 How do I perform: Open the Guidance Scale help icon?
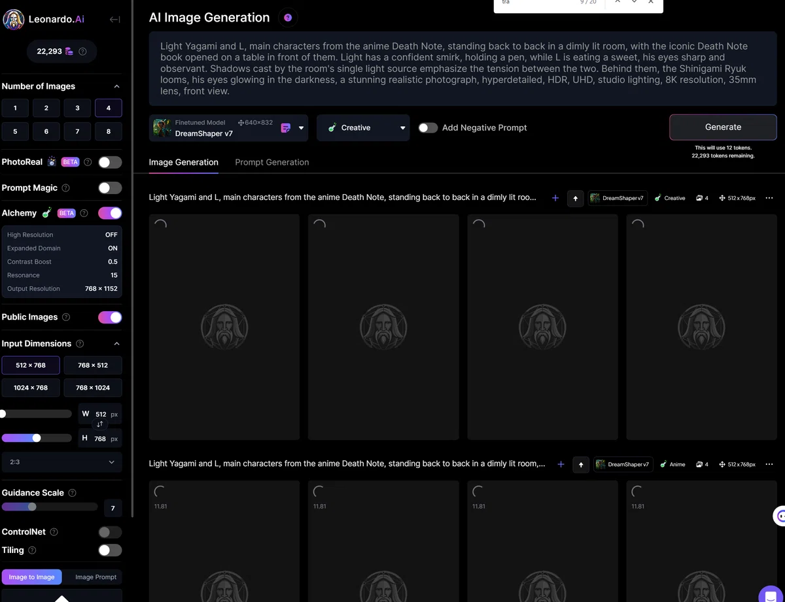click(72, 493)
